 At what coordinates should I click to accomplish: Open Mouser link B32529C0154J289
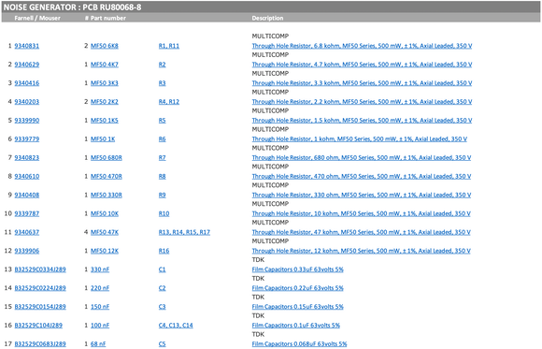pos(40,308)
